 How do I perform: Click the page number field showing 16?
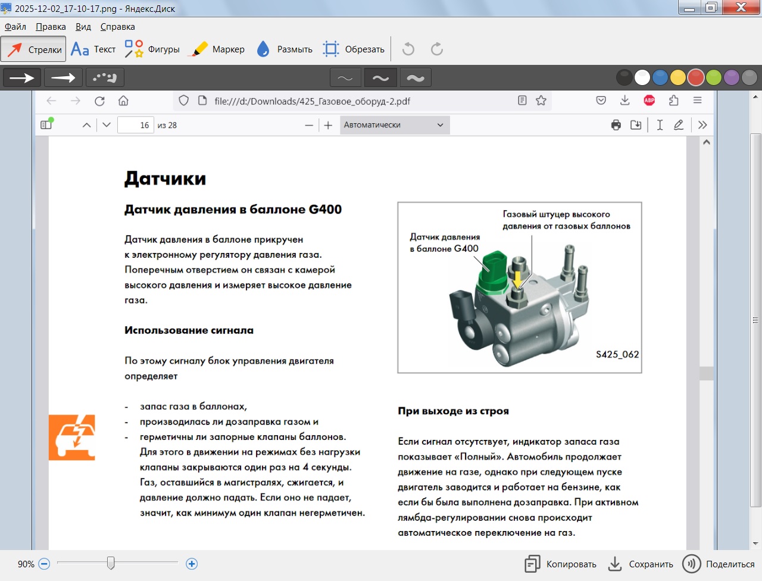tap(136, 125)
